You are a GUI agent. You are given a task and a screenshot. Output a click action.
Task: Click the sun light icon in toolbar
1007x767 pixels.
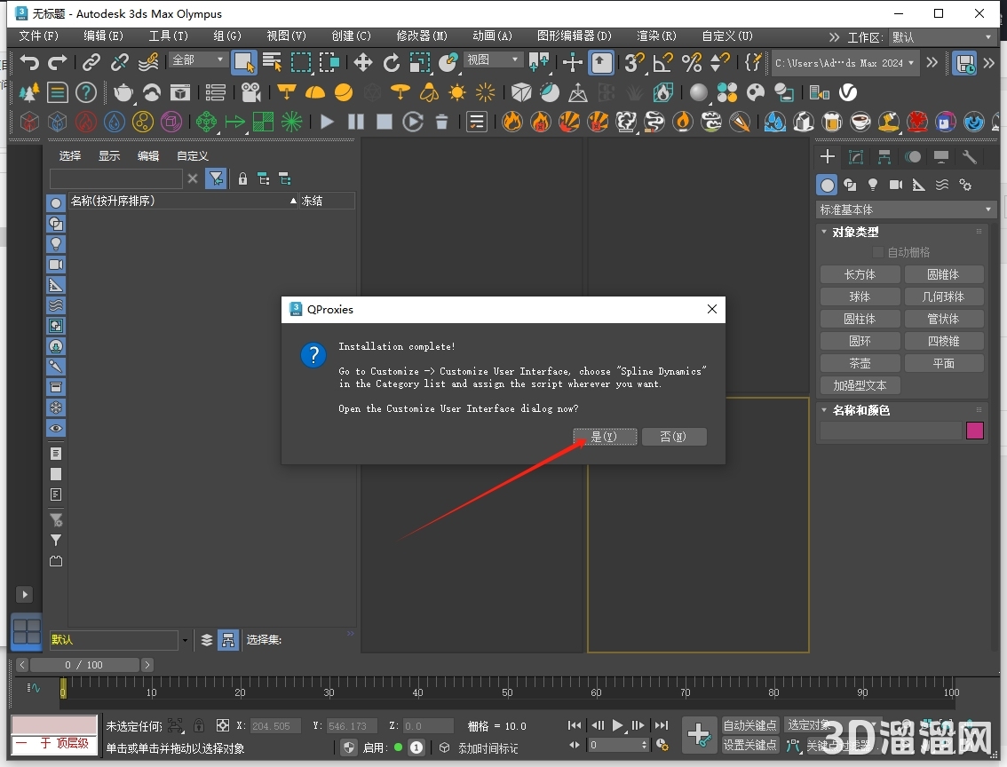[x=457, y=93]
